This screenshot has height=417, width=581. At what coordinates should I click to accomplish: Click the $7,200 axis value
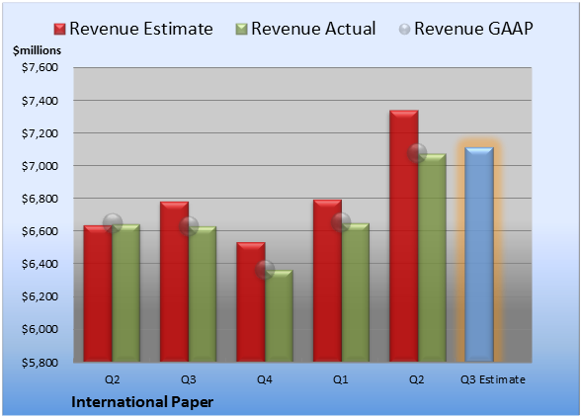[x=40, y=133]
